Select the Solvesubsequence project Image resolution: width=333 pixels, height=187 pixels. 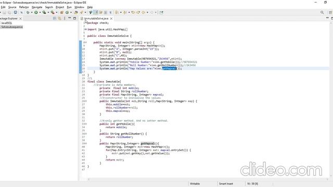pos(12,27)
